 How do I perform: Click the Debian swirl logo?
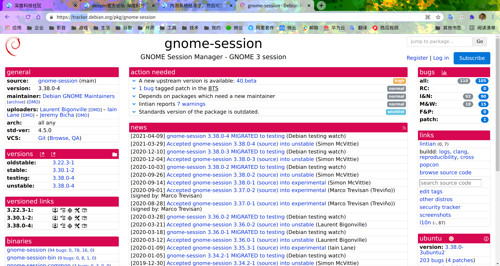click(13, 46)
